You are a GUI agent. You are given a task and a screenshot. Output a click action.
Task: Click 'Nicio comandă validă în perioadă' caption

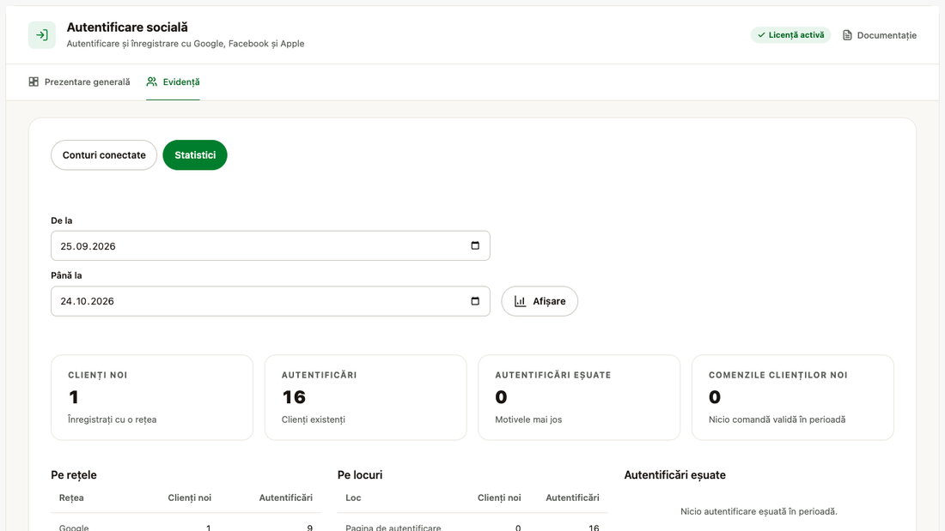(777, 419)
